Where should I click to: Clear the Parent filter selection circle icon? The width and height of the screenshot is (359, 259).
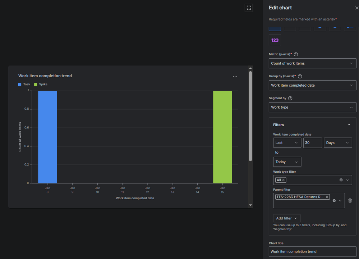pos(334,201)
